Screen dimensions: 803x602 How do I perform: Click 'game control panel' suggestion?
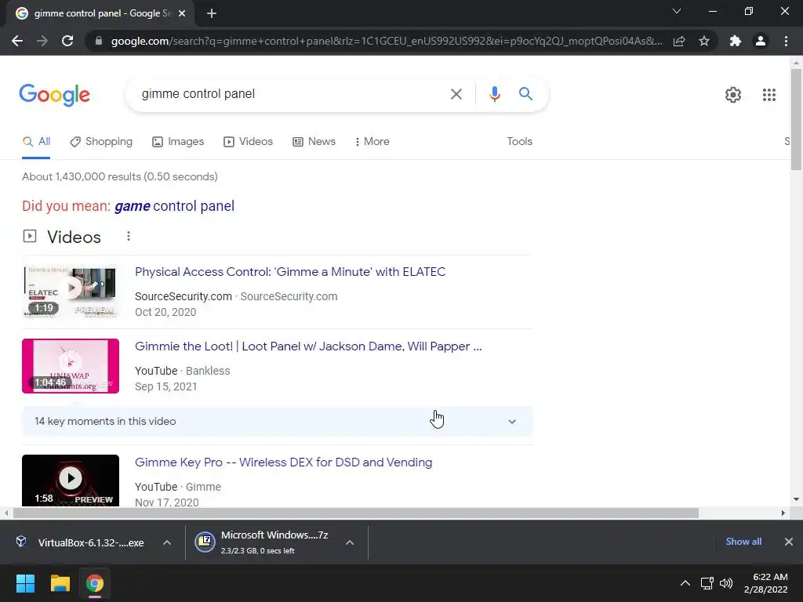pos(174,206)
